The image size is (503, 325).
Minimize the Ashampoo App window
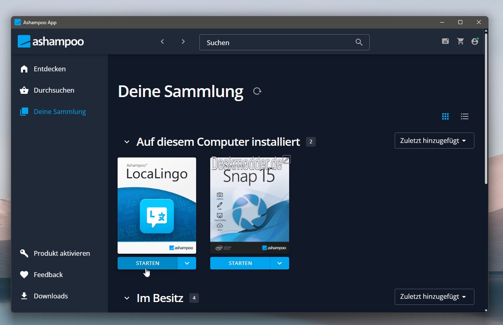pyautogui.click(x=442, y=22)
